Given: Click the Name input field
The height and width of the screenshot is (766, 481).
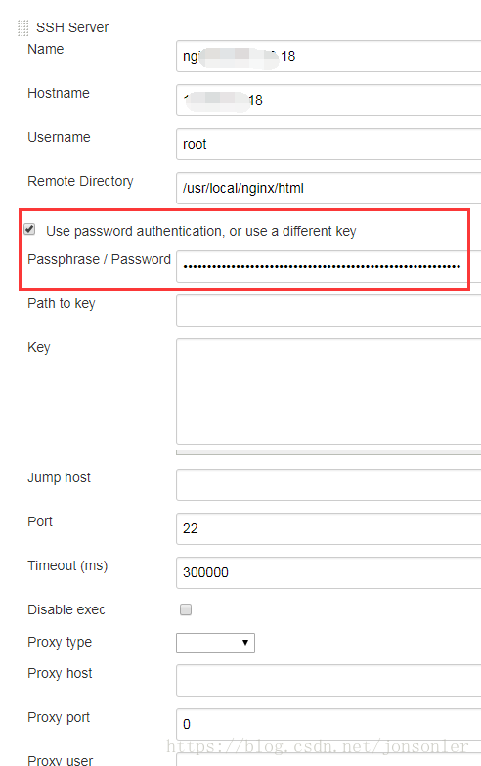Looking at the screenshot, I should (328, 56).
